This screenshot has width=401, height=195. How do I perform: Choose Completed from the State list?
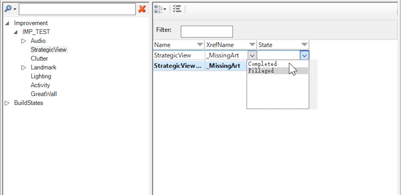pyautogui.click(x=262, y=64)
